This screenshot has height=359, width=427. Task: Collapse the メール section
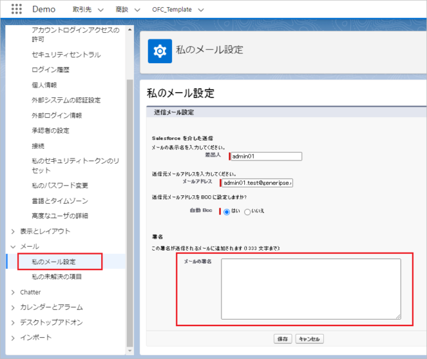click(x=12, y=247)
